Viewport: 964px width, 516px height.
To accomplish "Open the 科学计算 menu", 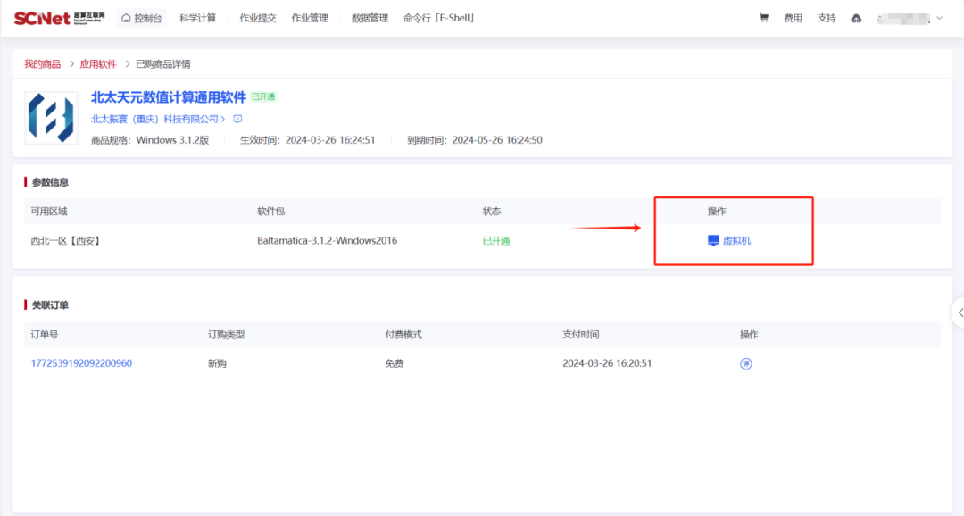I will pos(197,18).
